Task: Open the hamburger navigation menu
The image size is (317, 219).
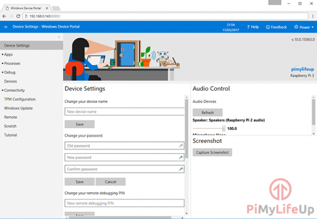Action: [x=6, y=27]
